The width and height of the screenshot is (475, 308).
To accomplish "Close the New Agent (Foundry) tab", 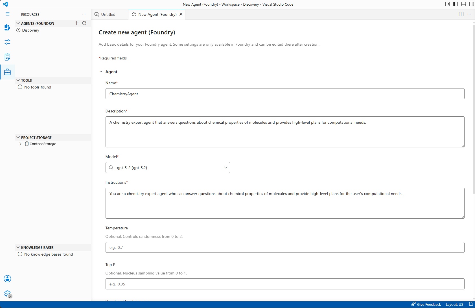I will pos(181,14).
